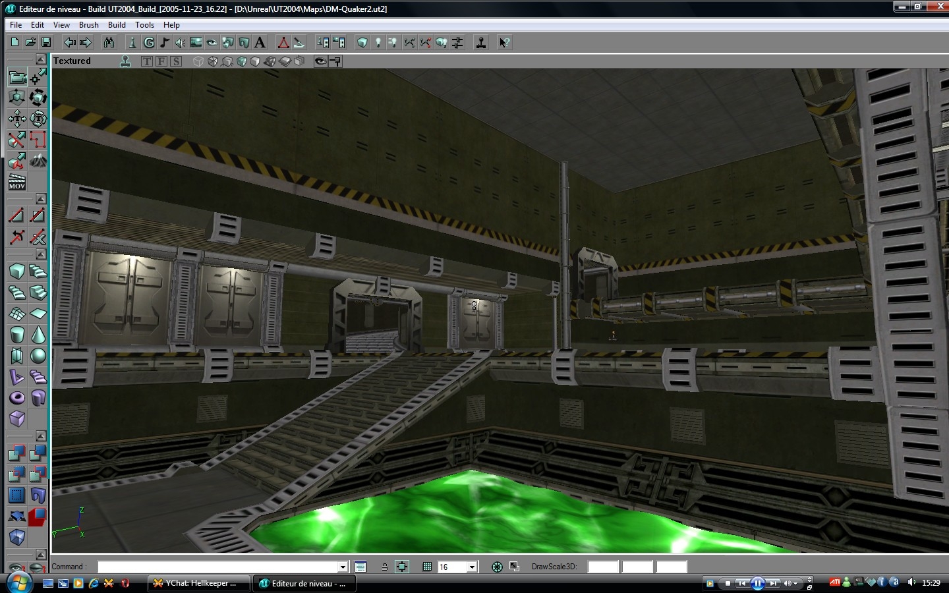The height and width of the screenshot is (593, 949).
Task: Switch to YChat Hellkeeper taskbar button
Action: coord(198,583)
